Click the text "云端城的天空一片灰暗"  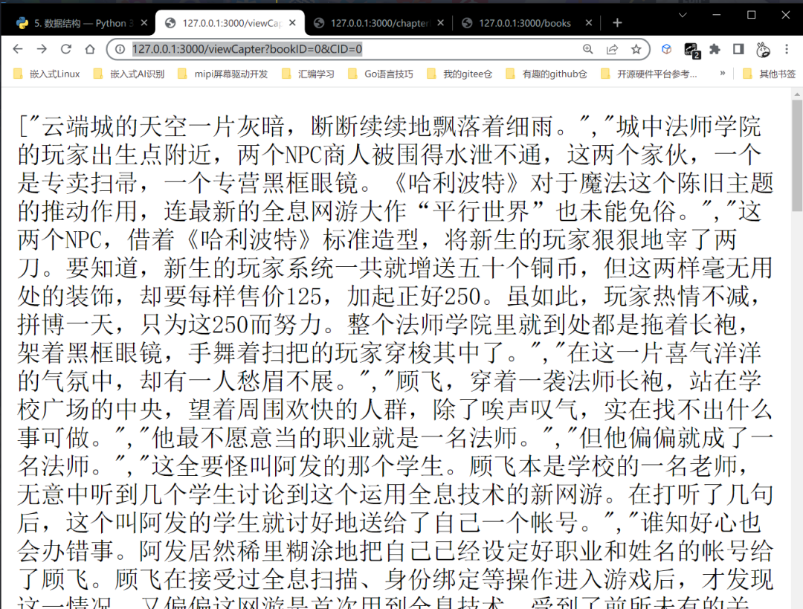(164, 126)
